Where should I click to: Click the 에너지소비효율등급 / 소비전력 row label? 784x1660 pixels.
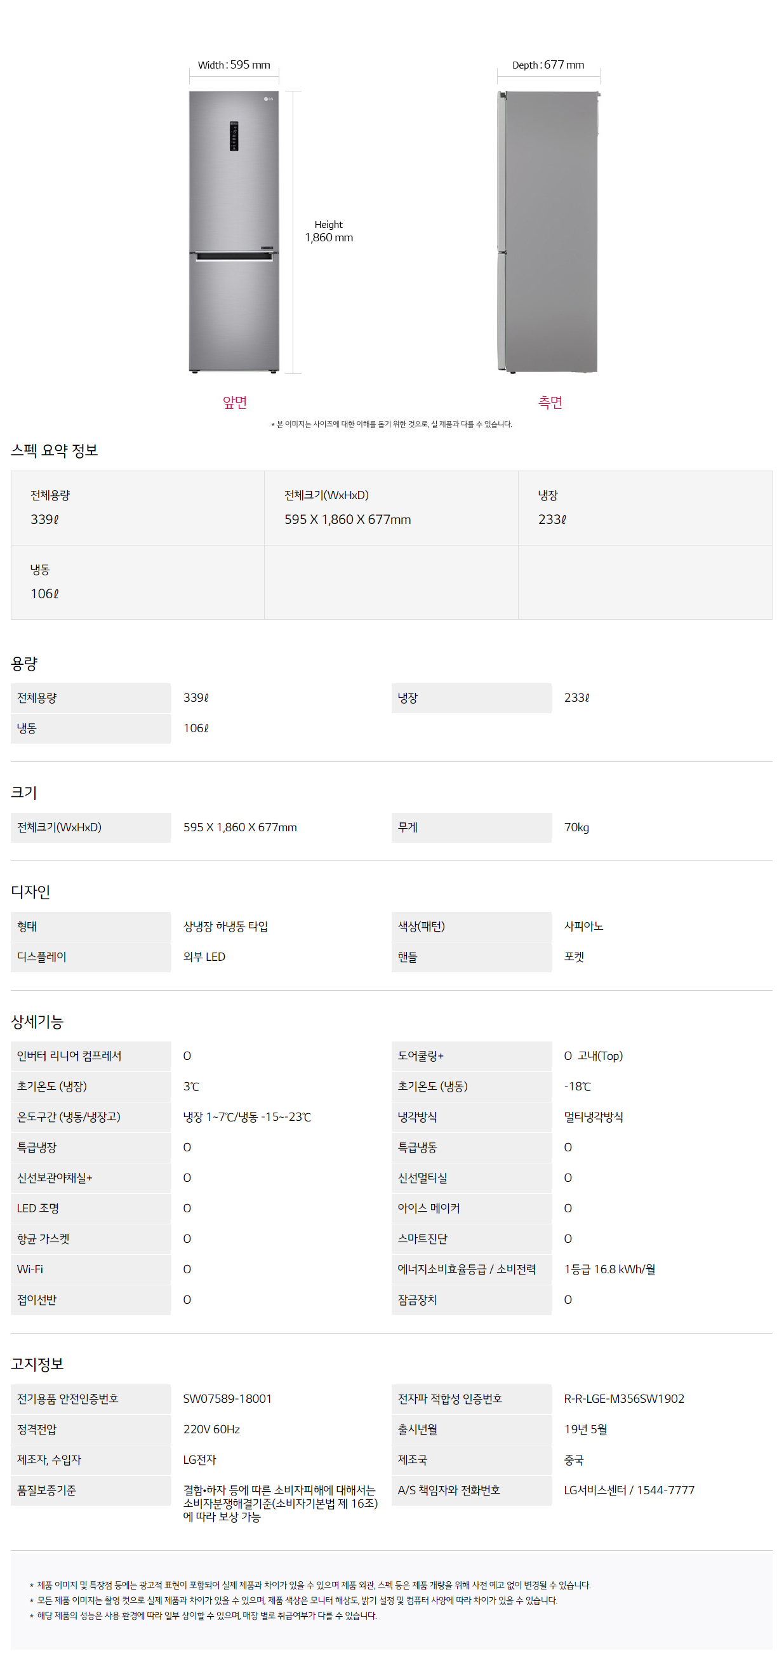(467, 1269)
